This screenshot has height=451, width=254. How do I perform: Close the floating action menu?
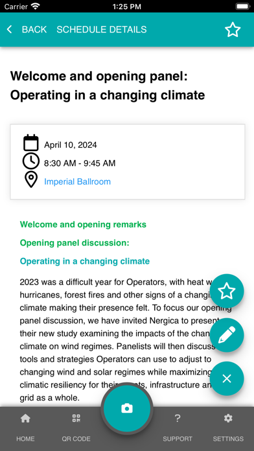point(227,379)
